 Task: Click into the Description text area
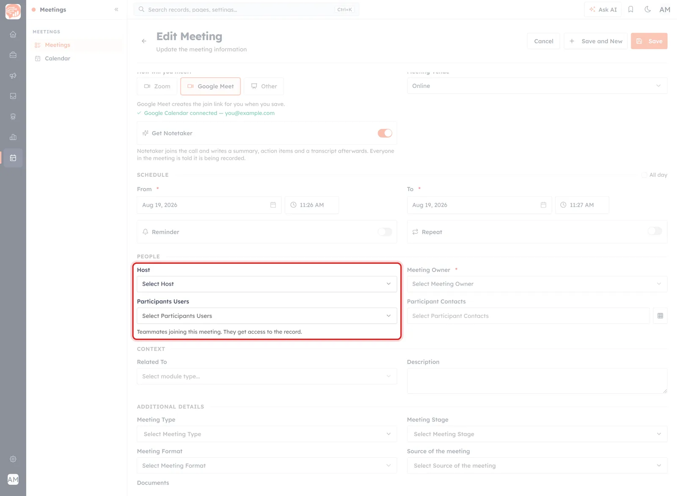pos(537,381)
